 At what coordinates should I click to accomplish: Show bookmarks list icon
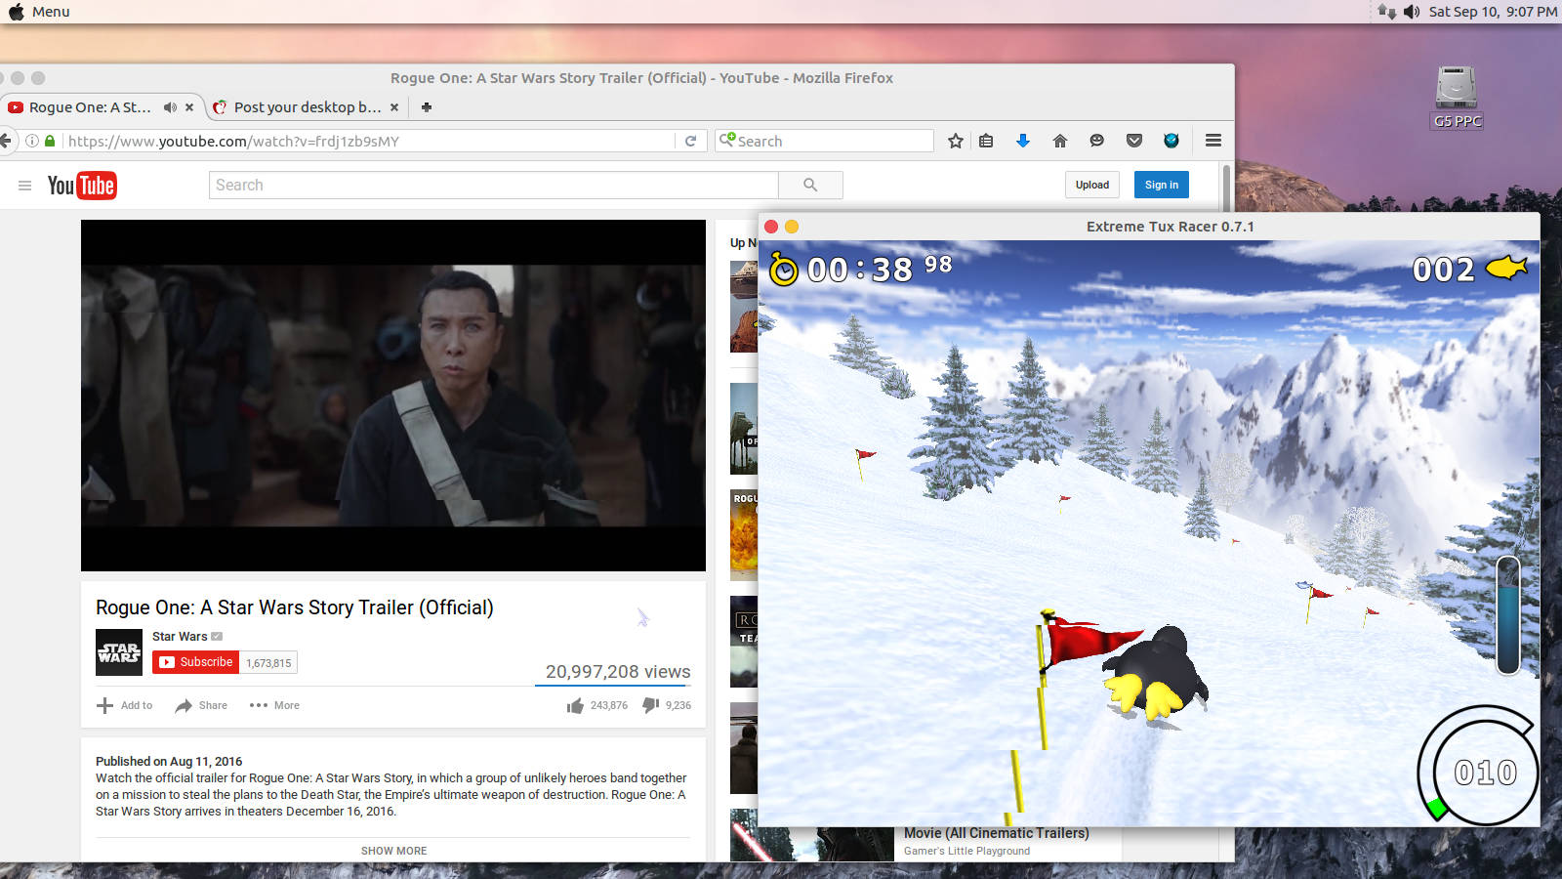(x=986, y=141)
